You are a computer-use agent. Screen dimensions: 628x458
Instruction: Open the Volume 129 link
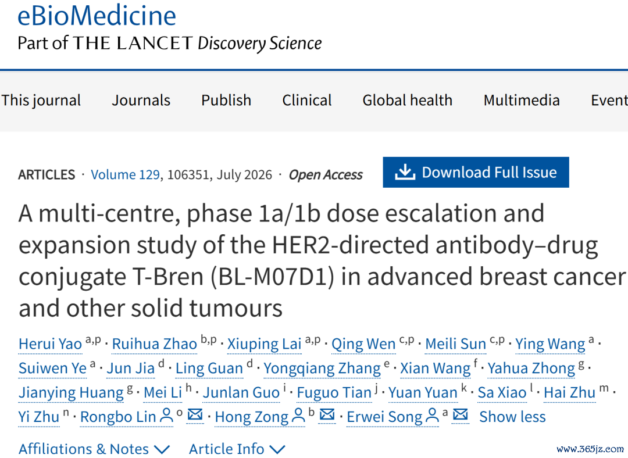125,174
